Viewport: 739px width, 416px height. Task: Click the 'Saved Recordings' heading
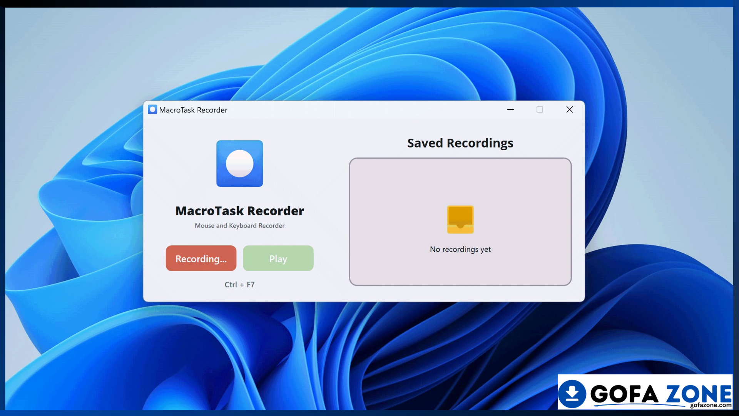pos(460,143)
